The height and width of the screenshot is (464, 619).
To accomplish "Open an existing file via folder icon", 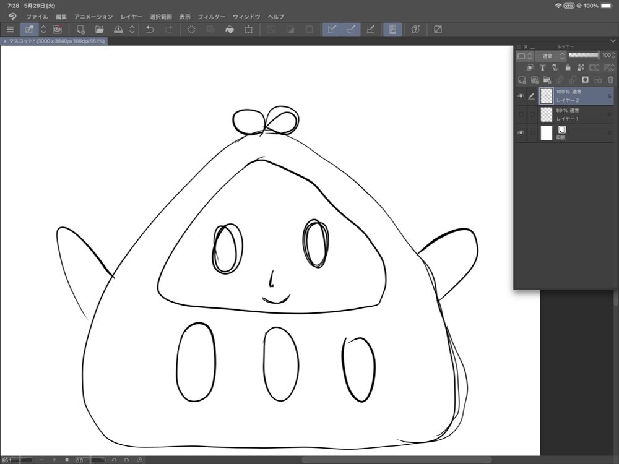I will (100, 30).
